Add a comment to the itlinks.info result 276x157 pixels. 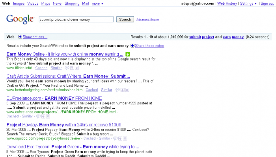[x=67, y=68]
